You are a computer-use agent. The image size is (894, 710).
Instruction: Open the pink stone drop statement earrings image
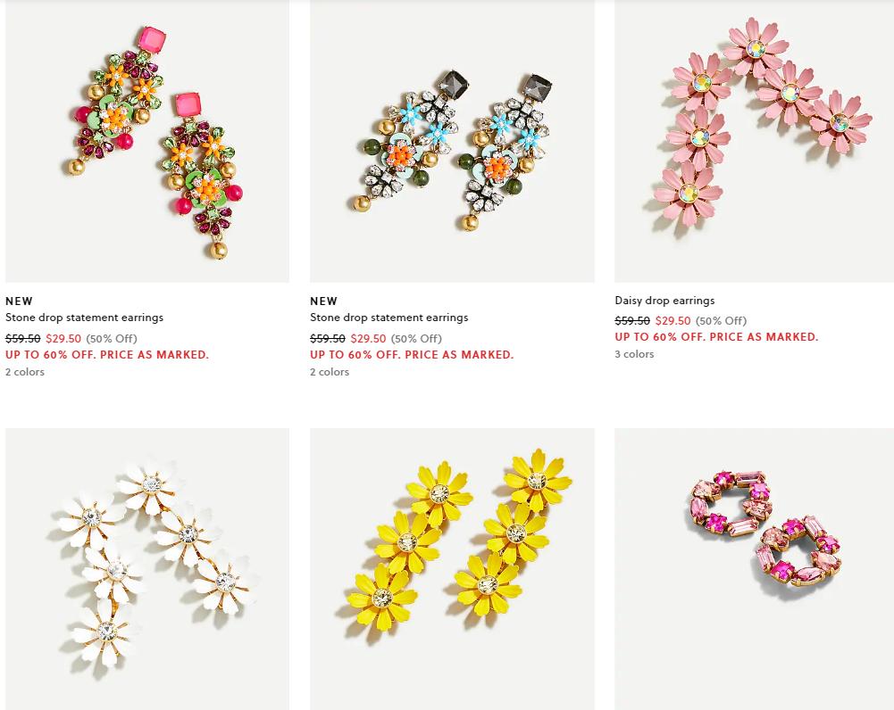coord(147,141)
